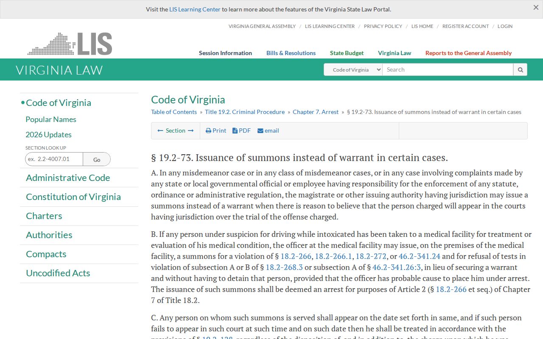Open Title 19.2. Criminal Procedure breadcrumb

point(245,112)
